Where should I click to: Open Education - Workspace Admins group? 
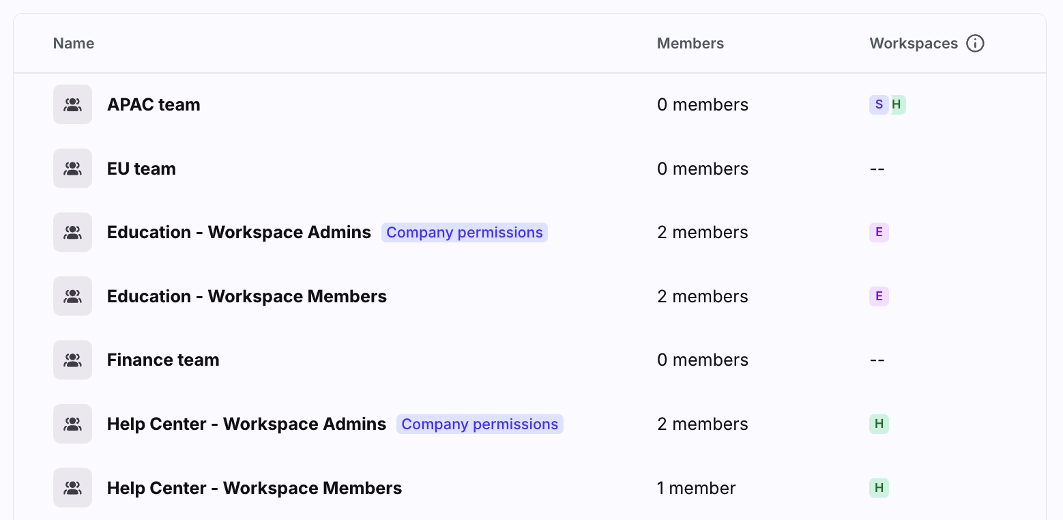[x=239, y=232]
